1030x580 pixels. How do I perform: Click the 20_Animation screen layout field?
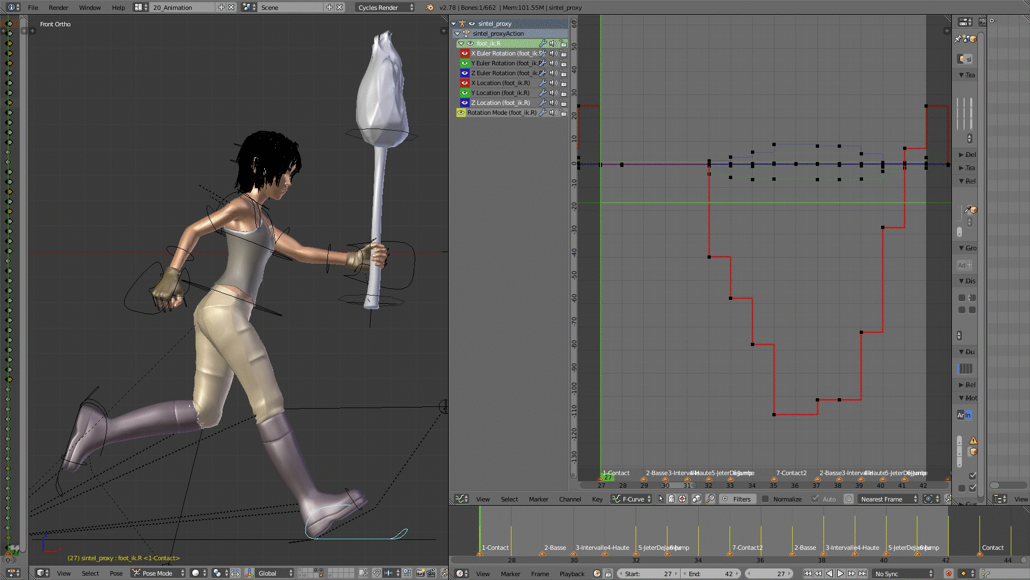pyautogui.click(x=182, y=7)
